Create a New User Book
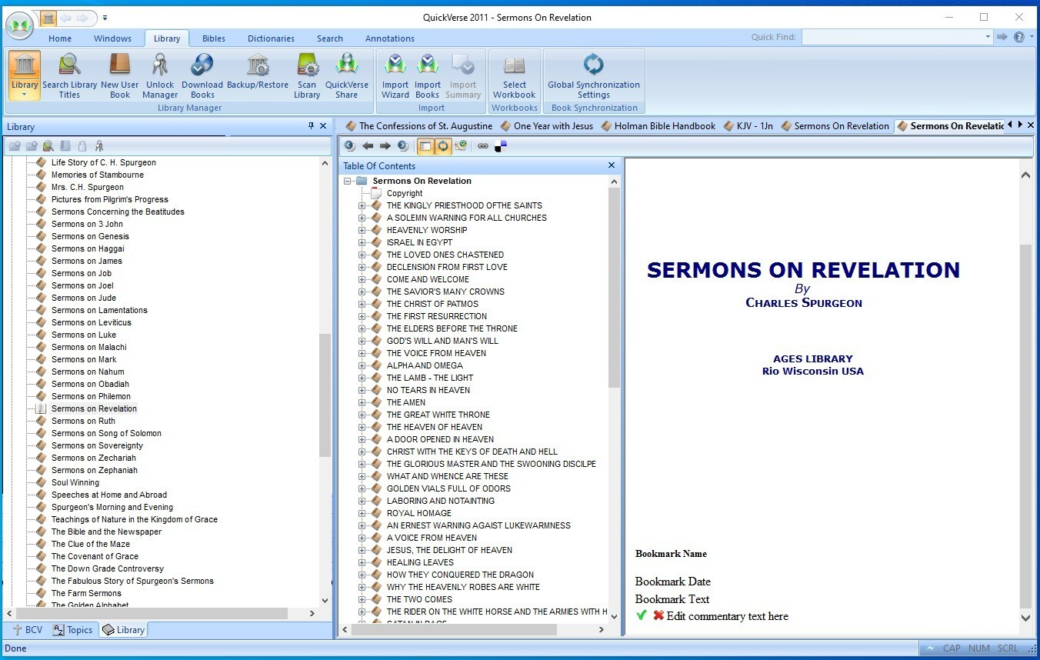 (120, 76)
